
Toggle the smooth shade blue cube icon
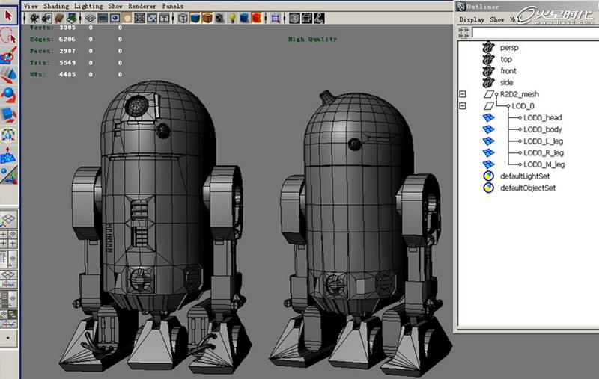tap(194, 18)
